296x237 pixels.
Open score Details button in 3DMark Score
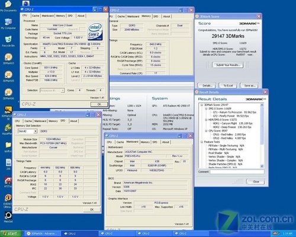coord(207,86)
